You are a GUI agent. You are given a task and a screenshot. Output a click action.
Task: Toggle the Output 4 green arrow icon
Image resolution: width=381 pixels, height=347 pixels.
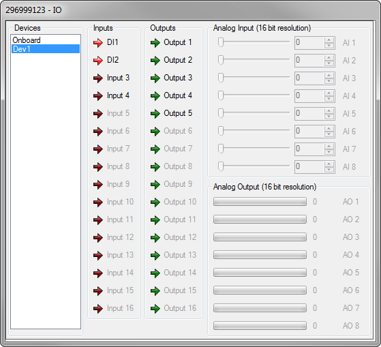[155, 96]
